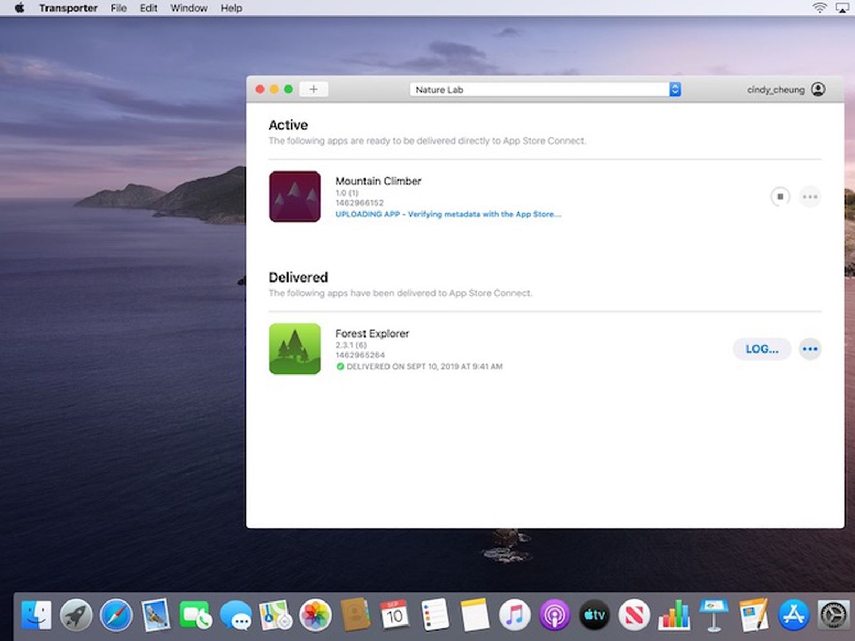The image size is (855, 641).
Task: Open the Window menu
Action: click(189, 8)
